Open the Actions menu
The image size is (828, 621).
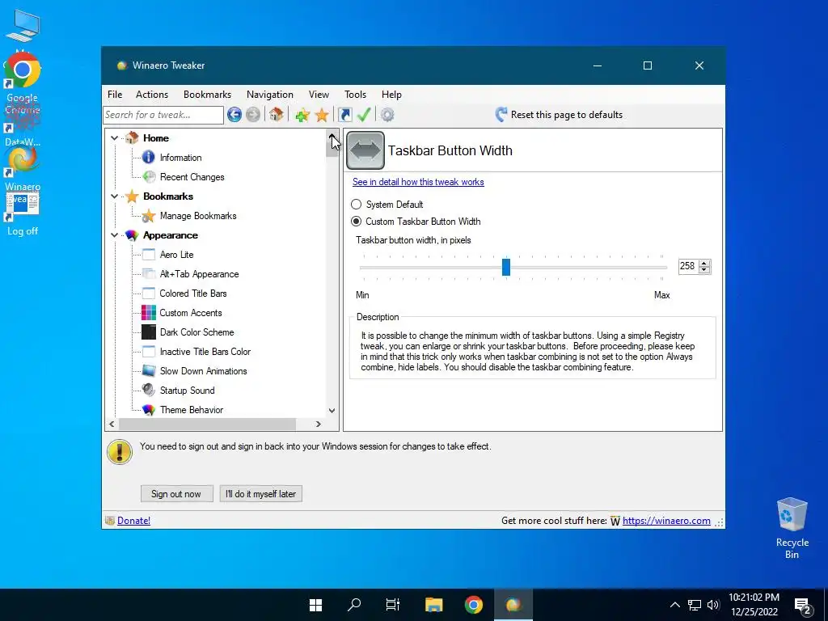pos(152,95)
